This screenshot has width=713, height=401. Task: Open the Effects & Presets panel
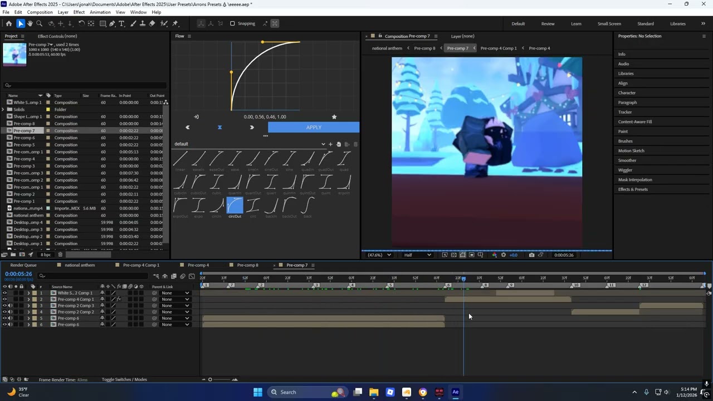click(633, 189)
